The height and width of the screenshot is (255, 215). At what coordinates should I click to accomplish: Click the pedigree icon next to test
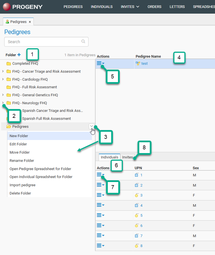[x=138, y=64]
